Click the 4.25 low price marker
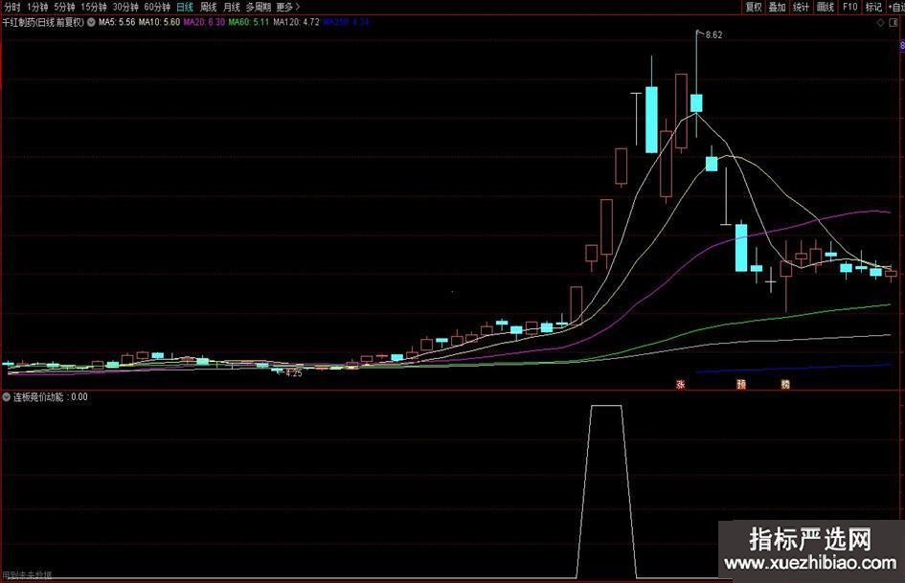The height and width of the screenshot is (583, 905). [x=293, y=373]
